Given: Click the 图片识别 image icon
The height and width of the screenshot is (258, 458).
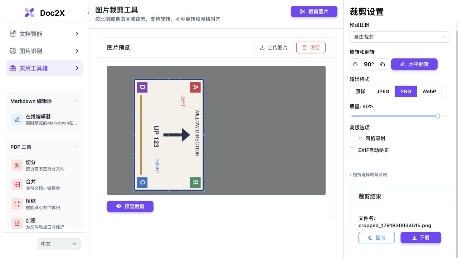Looking at the screenshot, I should click(13, 51).
